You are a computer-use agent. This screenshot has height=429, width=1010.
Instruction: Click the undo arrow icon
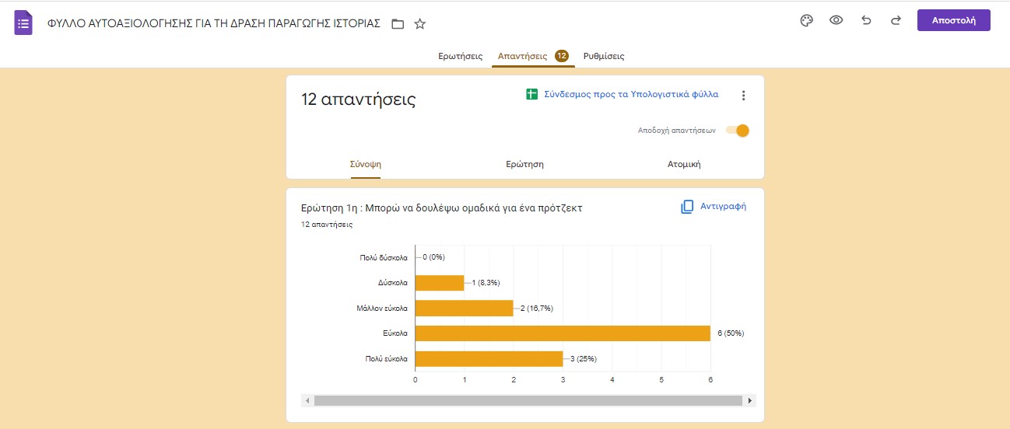click(866, 21)
